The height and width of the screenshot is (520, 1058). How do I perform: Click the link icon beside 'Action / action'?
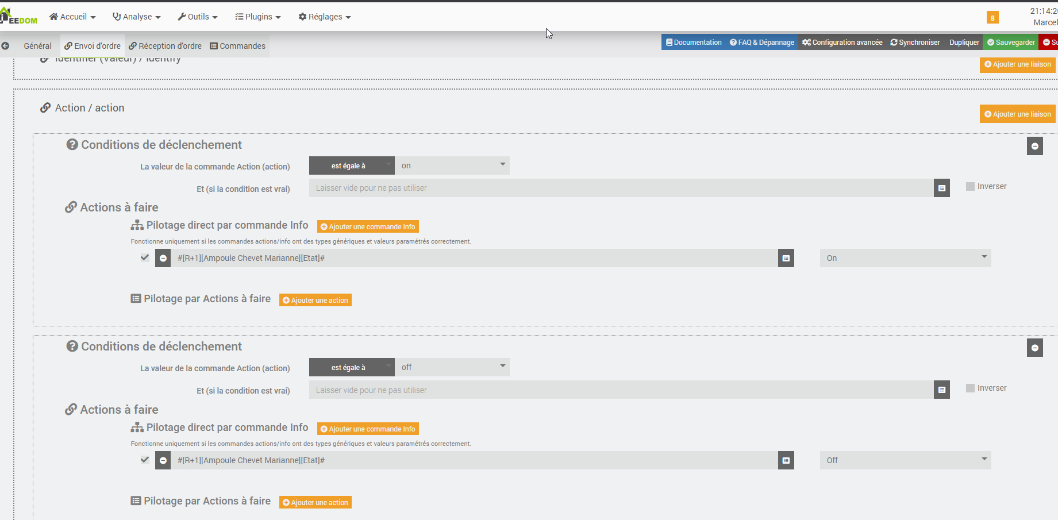pyautogui.click(x=45, y=107)
